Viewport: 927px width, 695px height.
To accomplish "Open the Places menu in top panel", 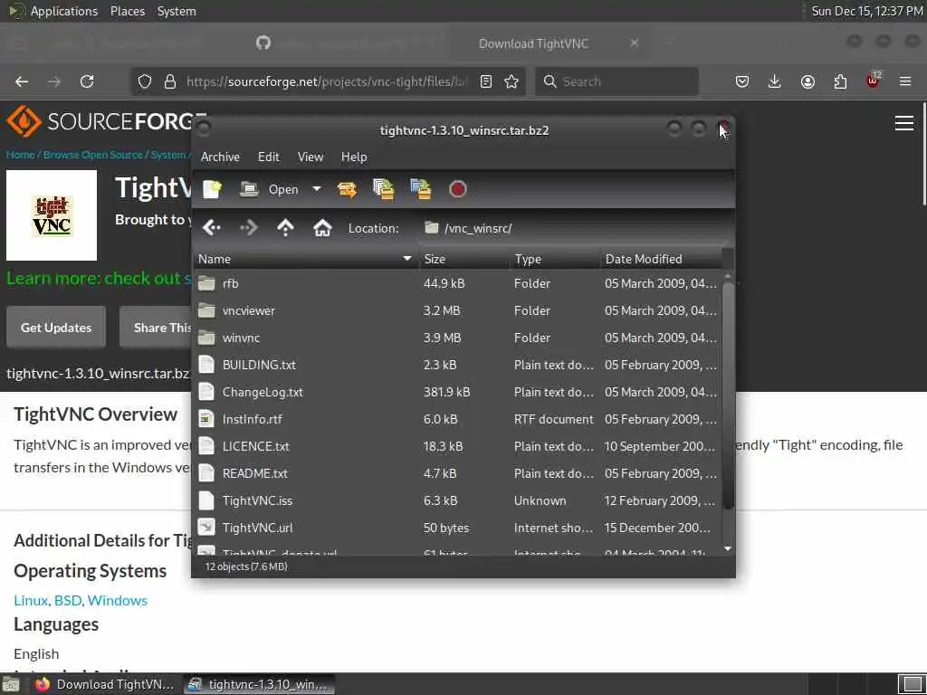I will [x=127, y=11].
